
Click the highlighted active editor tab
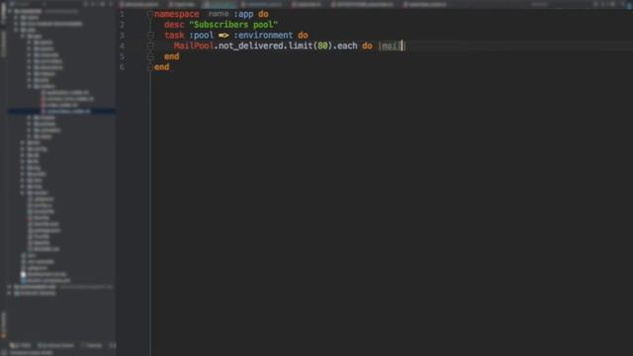pyautogui.click(x=220, y=4)
